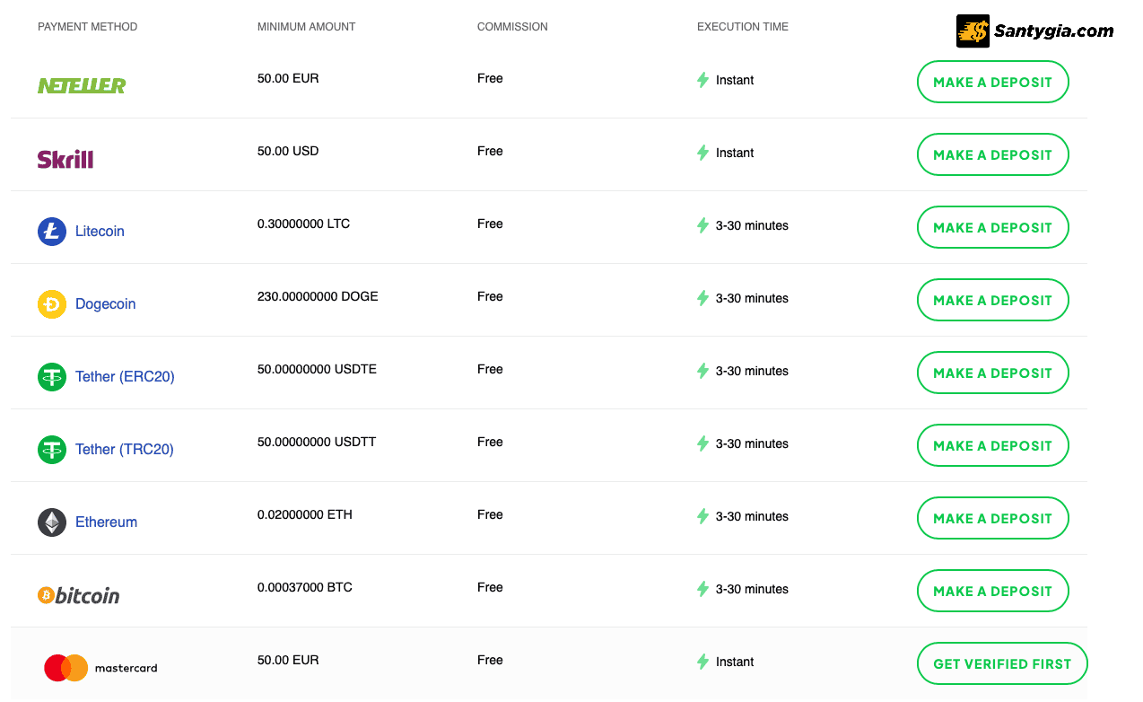1143x702 pixels.
Task: Click Free commission in bitcoin row
Action: coord(490,587)
